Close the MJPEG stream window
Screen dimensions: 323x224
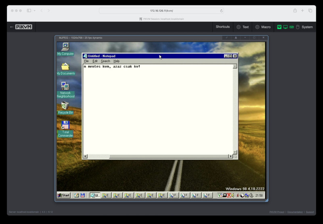tap(263, 38)
